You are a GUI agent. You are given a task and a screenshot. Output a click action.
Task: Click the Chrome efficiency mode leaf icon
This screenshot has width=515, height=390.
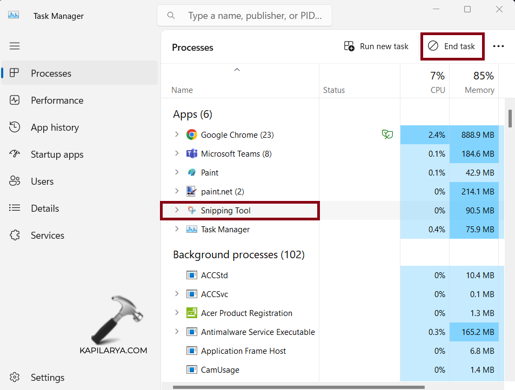[x=387, y=135]
